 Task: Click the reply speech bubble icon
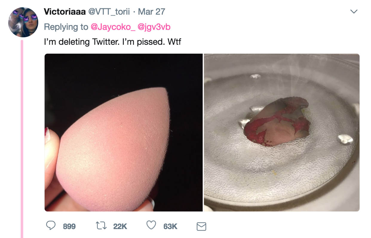coord(51,226)
